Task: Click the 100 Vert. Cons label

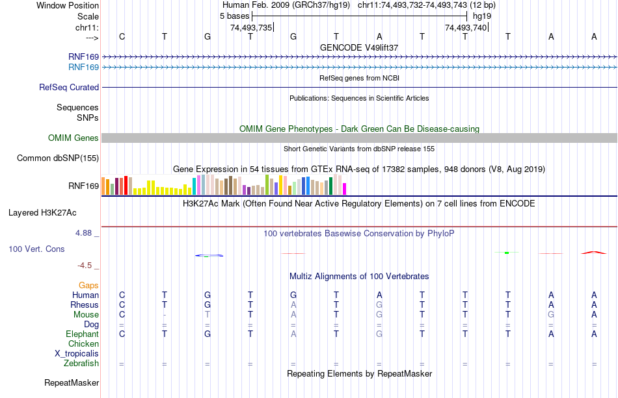Action: 36,249
